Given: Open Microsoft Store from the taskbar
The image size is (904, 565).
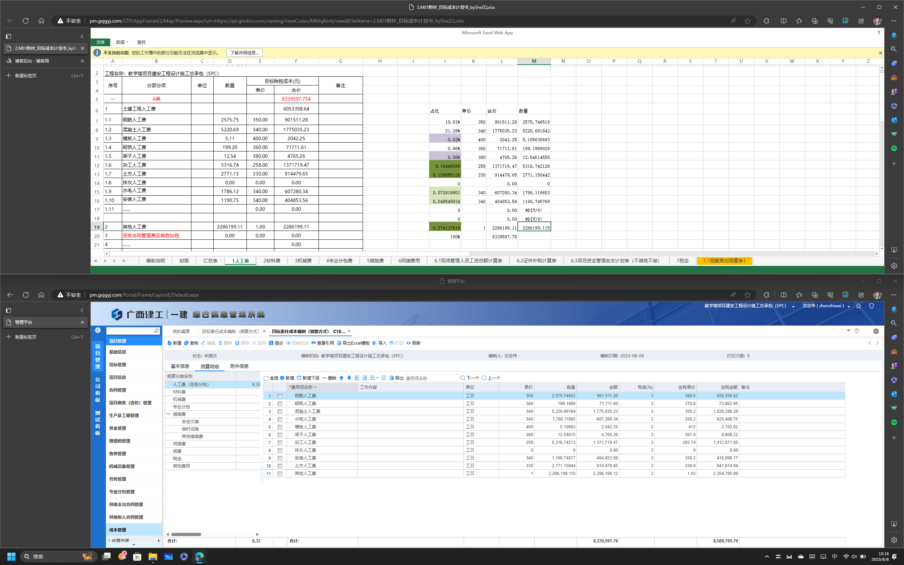Looking at the screenshot, I should point(137,557).
